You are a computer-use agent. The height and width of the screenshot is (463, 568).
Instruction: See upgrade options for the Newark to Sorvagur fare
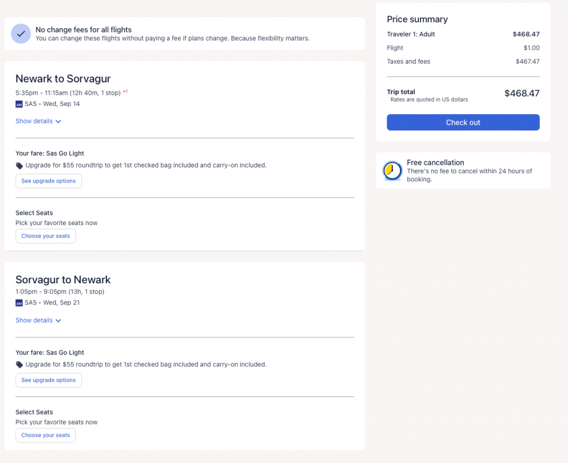tap(49, 181)
